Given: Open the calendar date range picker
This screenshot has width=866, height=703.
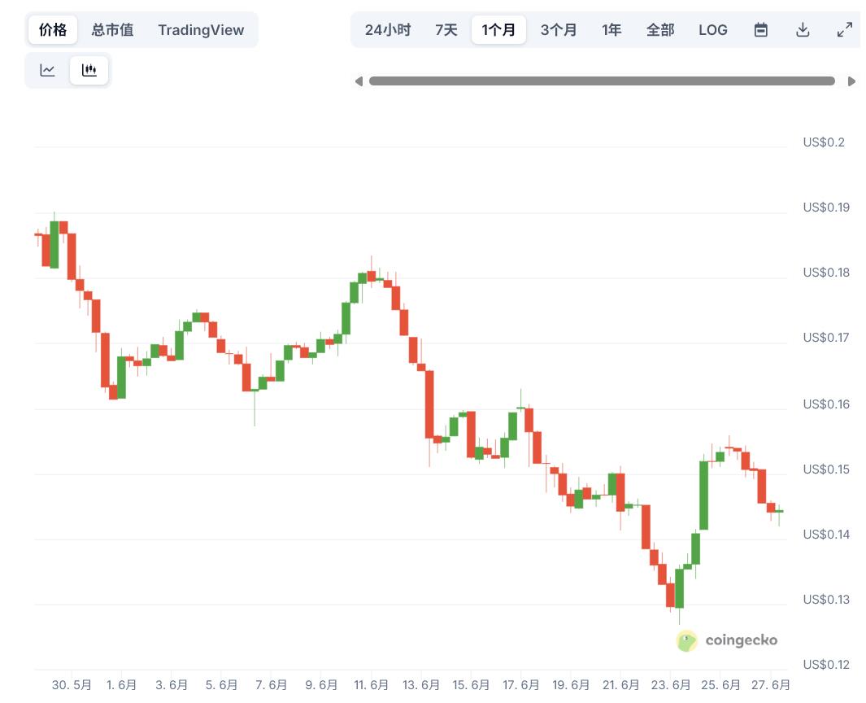Looking at the screenshot, I should click(761, 30).
